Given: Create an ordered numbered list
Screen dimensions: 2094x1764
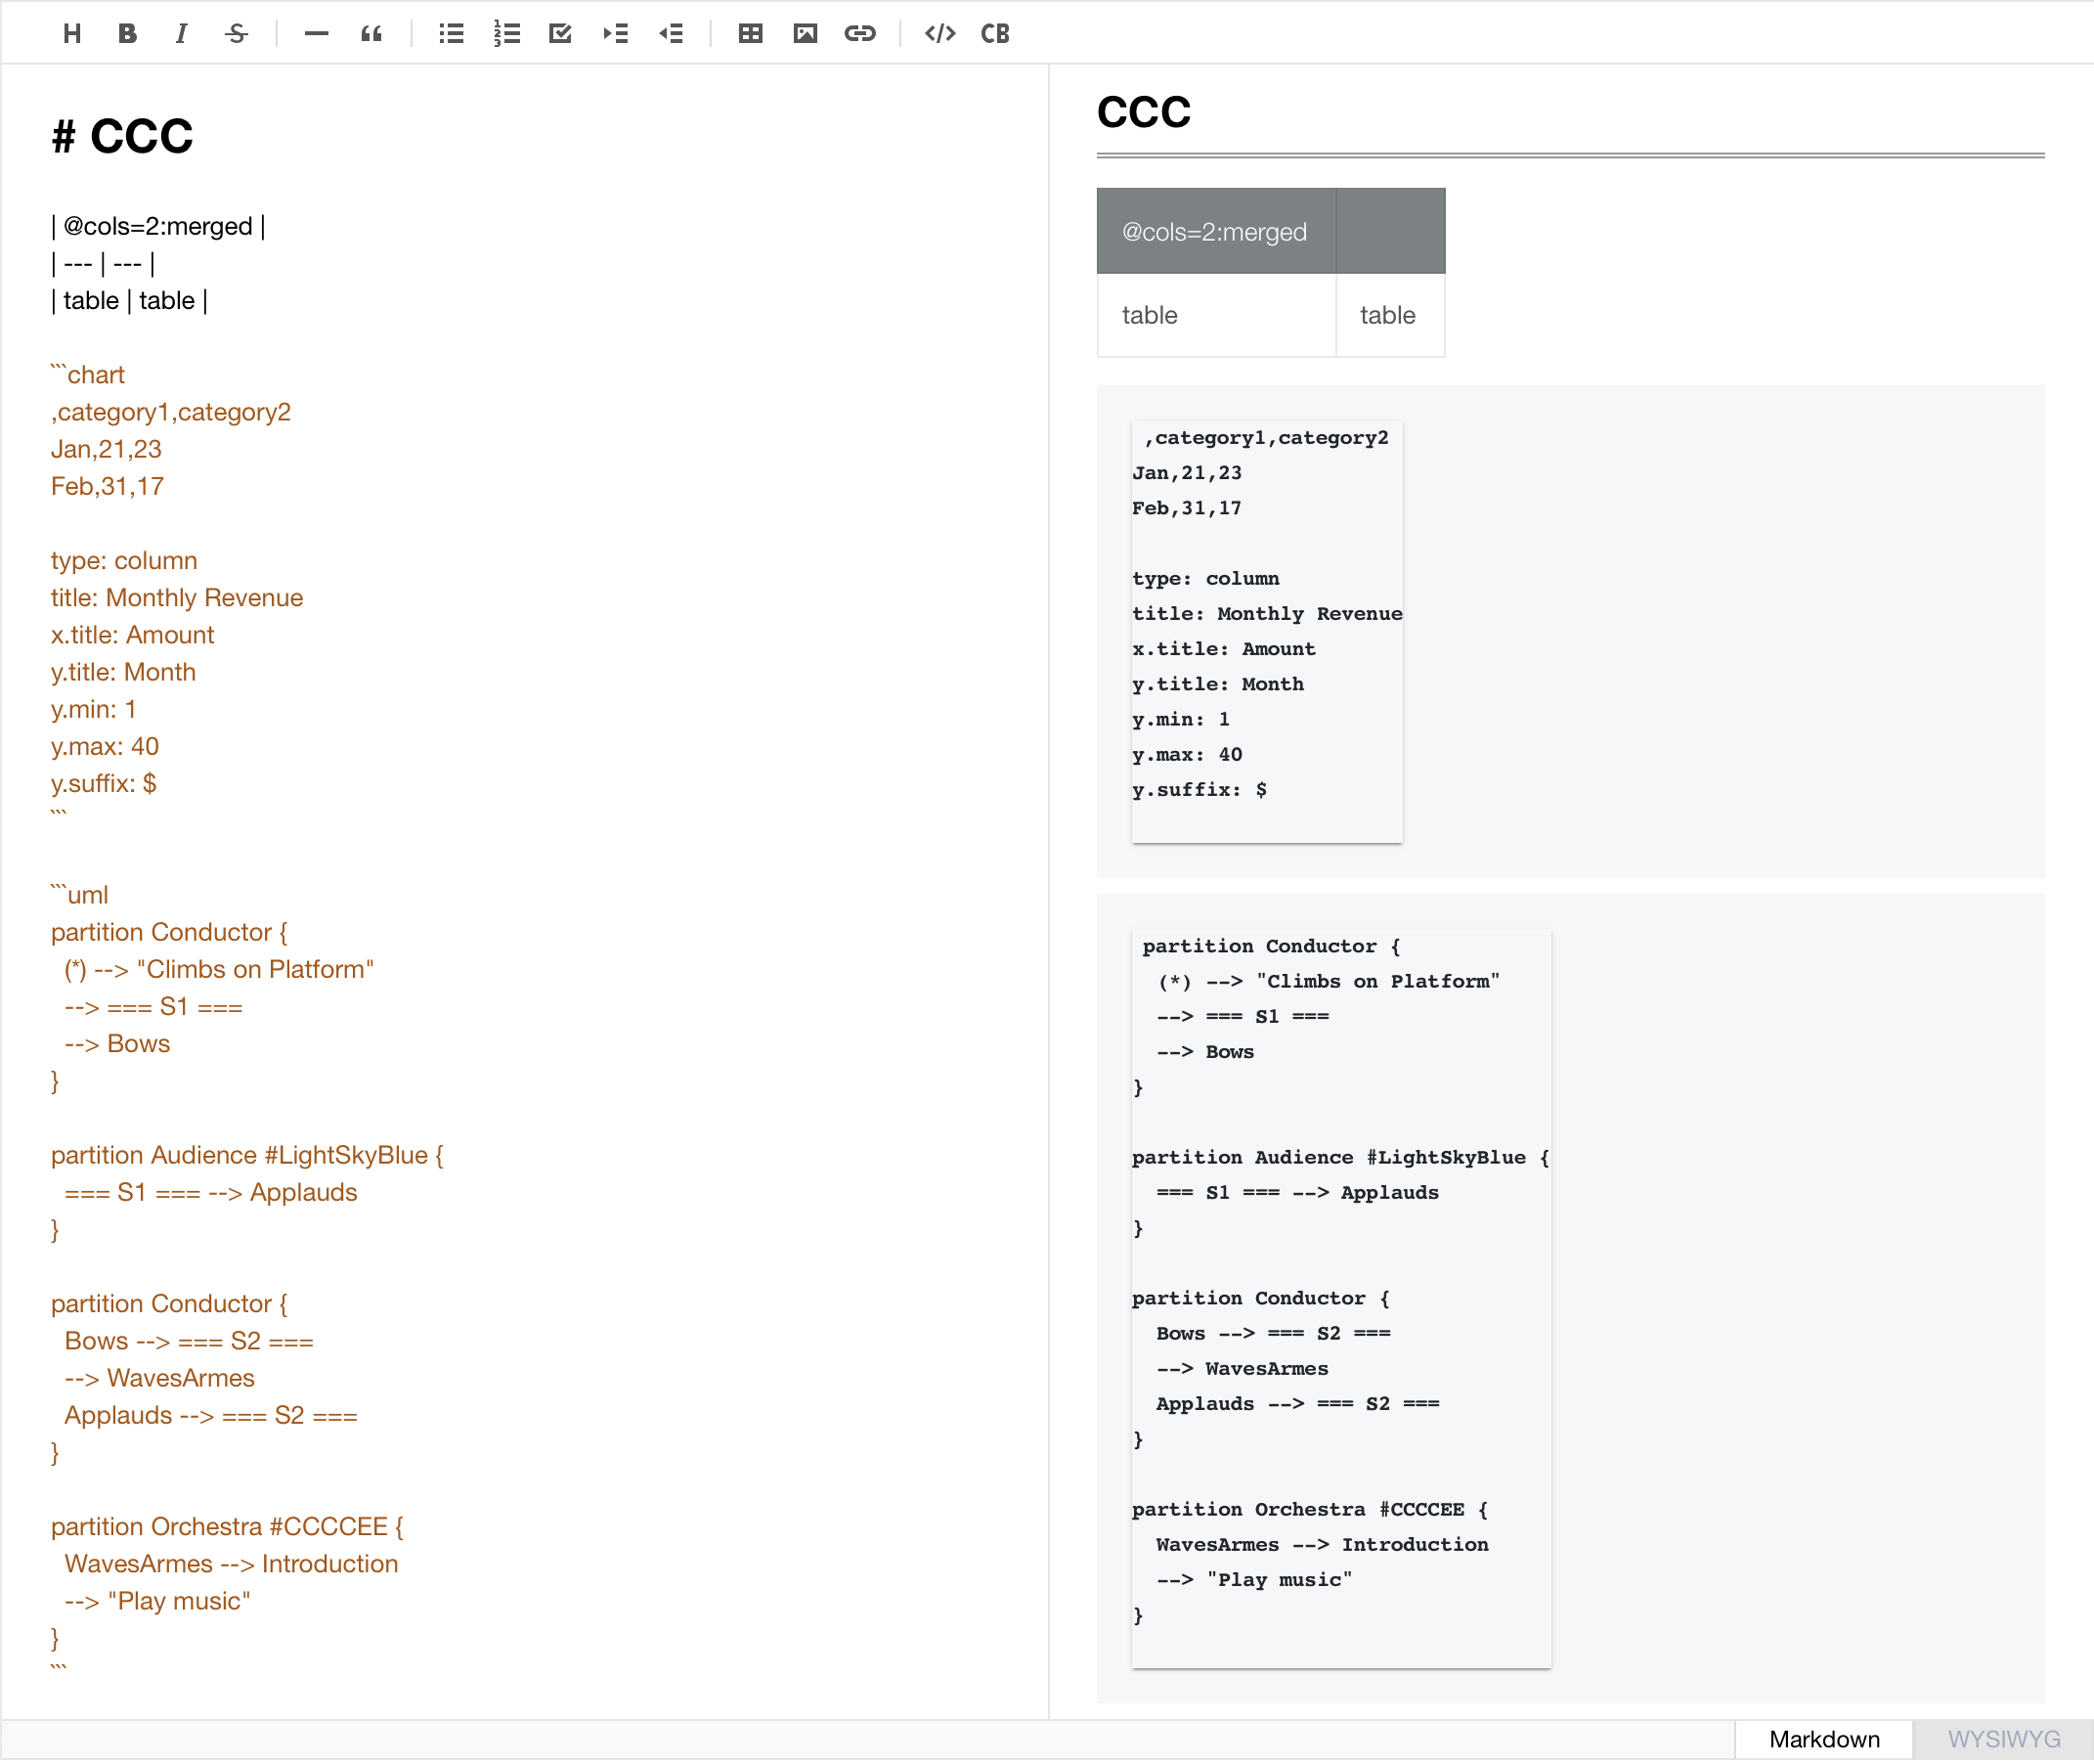Looking at the screenshot, I should click(506, 33).
